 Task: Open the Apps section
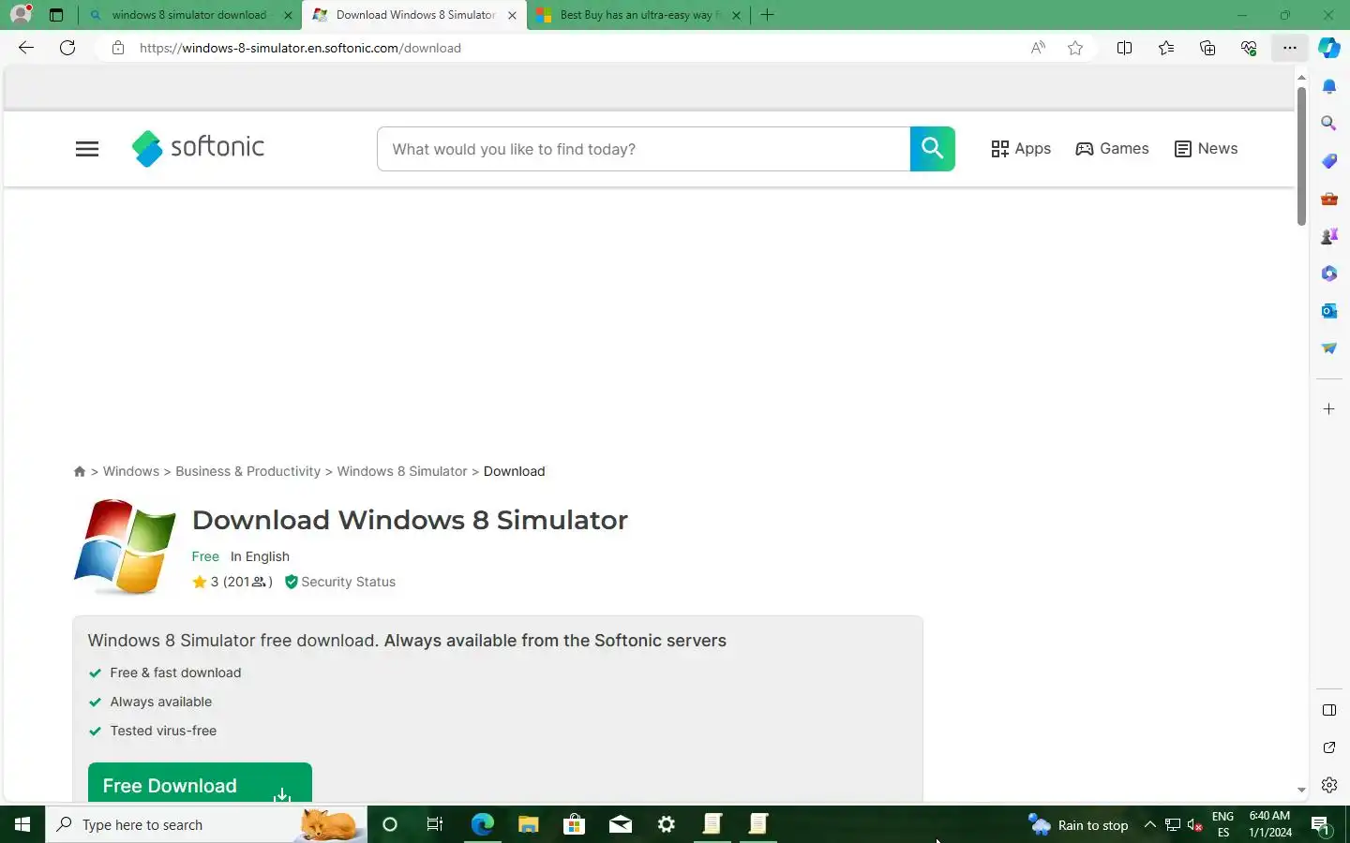click(1021, 149)
